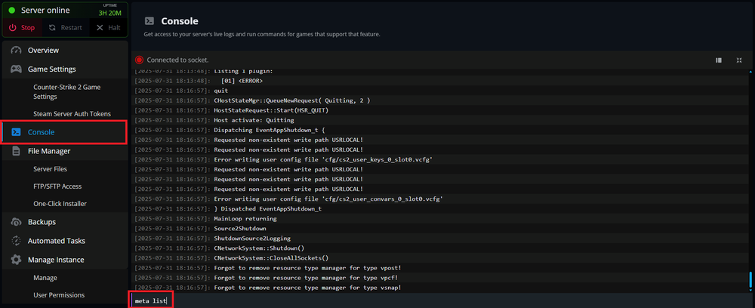Click the Manage Instance gear icon
Viewport: 755px width, 308px height.
coord(17,260)
